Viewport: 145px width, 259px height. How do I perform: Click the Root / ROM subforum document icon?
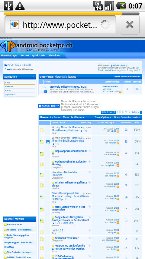[44, 89]
